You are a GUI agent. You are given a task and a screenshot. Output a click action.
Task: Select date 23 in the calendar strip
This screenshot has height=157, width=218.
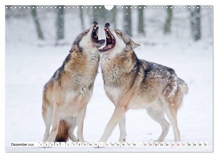point(162,145)
